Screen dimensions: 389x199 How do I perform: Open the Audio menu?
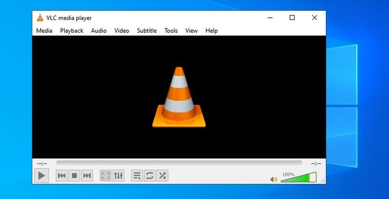tap(99, 31)
